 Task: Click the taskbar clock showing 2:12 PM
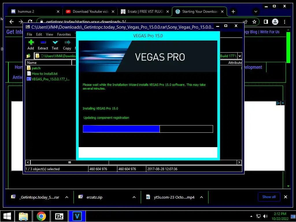pos(280,216)
